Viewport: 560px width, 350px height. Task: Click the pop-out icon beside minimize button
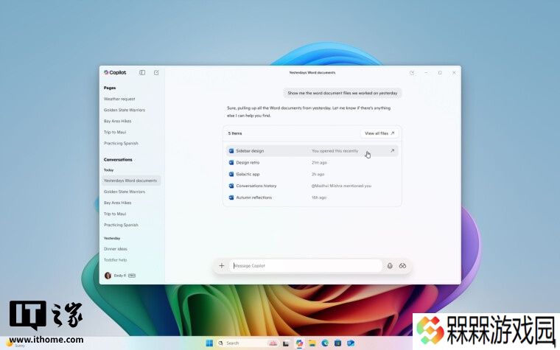tap(412, 72)
